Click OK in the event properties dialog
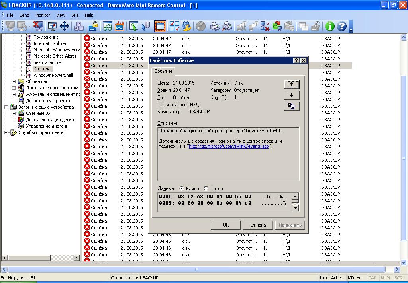 226,225
